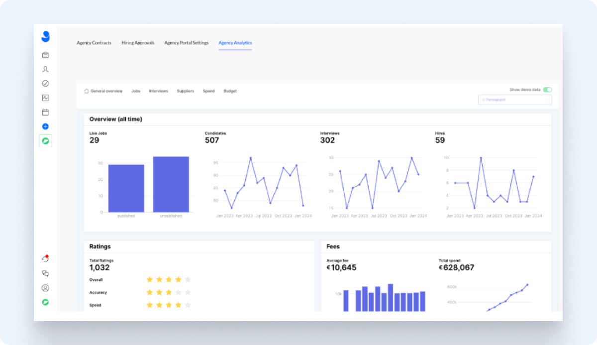Open the chat messages icon near bottom sidebar
This screenshot has height=345, width=597.
[x=45, y=273]
